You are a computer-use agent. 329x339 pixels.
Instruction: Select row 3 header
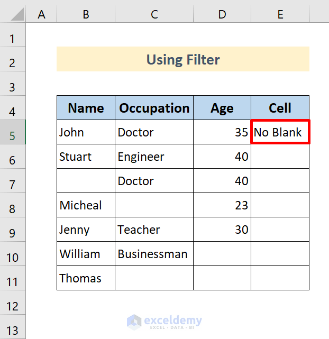pos(13,84)
